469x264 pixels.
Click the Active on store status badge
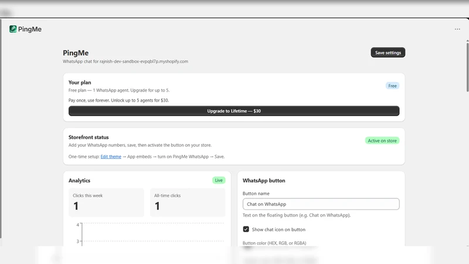[x=382, y=141]
